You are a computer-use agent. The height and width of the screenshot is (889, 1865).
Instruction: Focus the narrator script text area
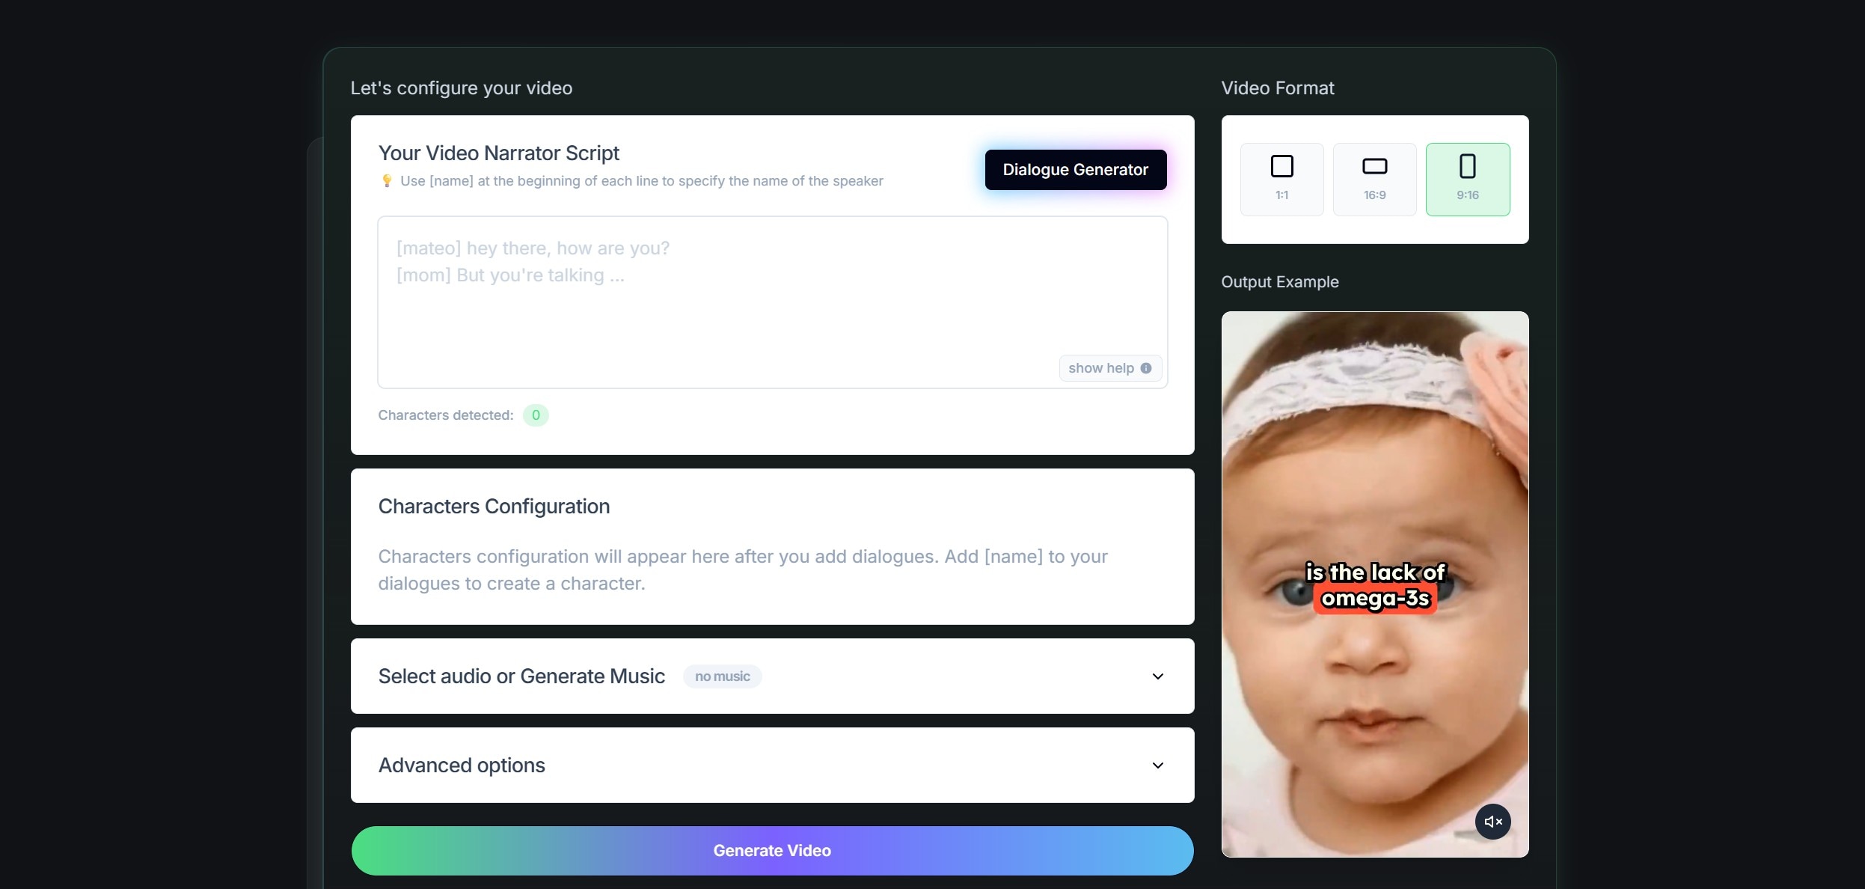click(x=772, y=302)
